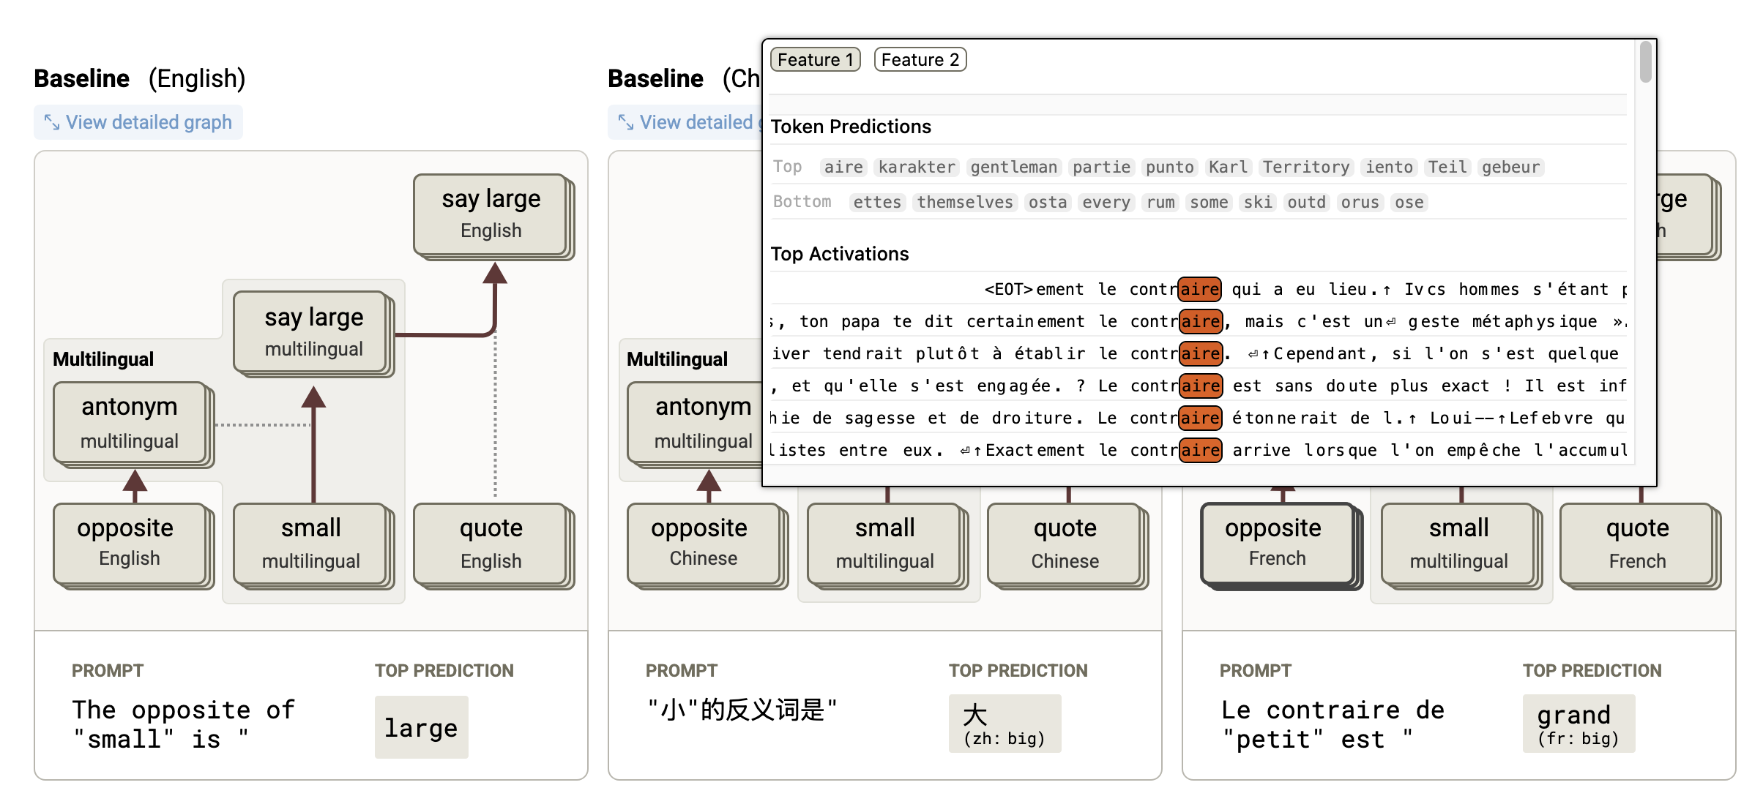
Task: Click top token prediction 'punto'
Action: (x=1170, y=168)
